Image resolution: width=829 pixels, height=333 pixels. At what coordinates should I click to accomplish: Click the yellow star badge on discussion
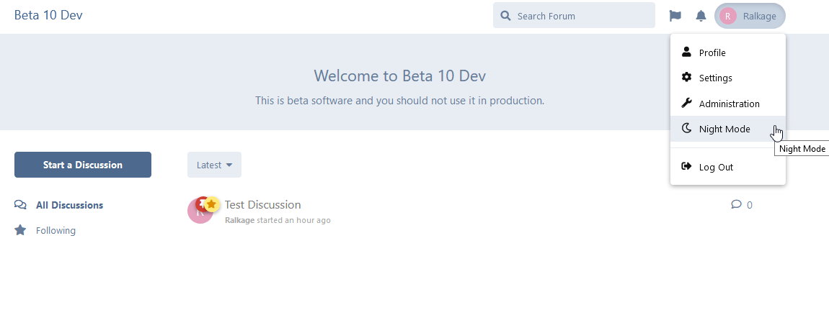211,204
